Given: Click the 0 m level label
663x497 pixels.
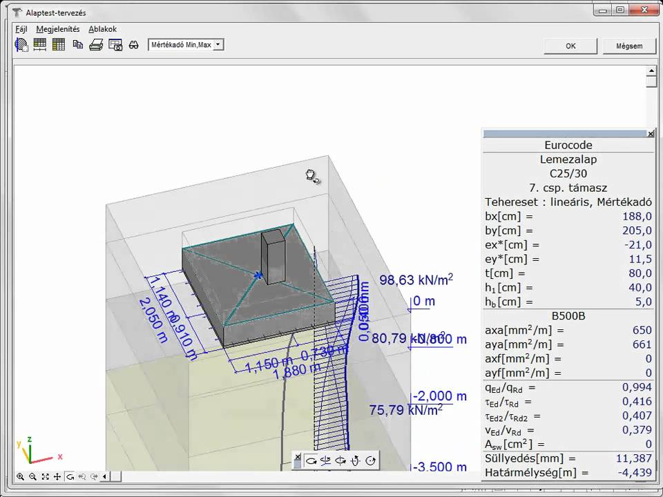Looking at the screenshot, I should [x=424, y=301].
